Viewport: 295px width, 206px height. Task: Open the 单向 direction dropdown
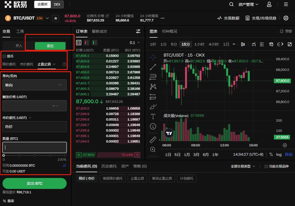tap(34, 85)
